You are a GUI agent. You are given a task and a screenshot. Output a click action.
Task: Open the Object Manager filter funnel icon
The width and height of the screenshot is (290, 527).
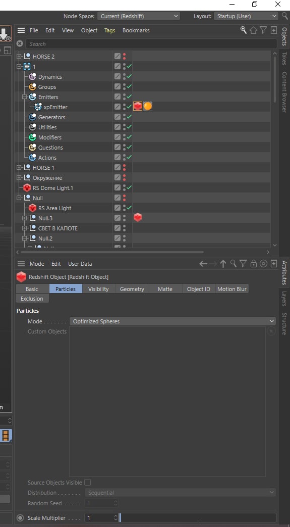click(263, 30)
